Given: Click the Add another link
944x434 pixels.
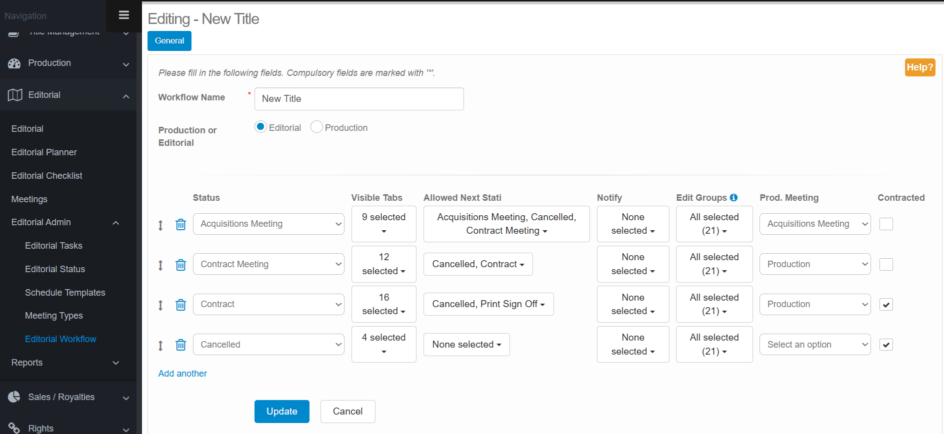Looking at the screenshot, I should (x=182, y=374).
